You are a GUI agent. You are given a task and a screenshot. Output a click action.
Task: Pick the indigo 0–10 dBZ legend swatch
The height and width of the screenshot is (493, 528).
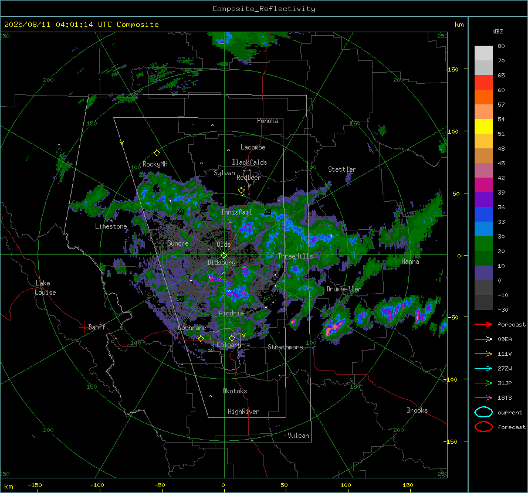pos(483,273)
